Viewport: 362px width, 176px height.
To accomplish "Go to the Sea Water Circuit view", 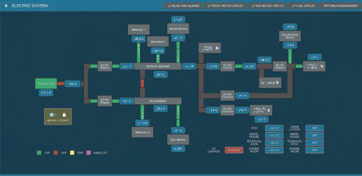I will coord(268,6).
